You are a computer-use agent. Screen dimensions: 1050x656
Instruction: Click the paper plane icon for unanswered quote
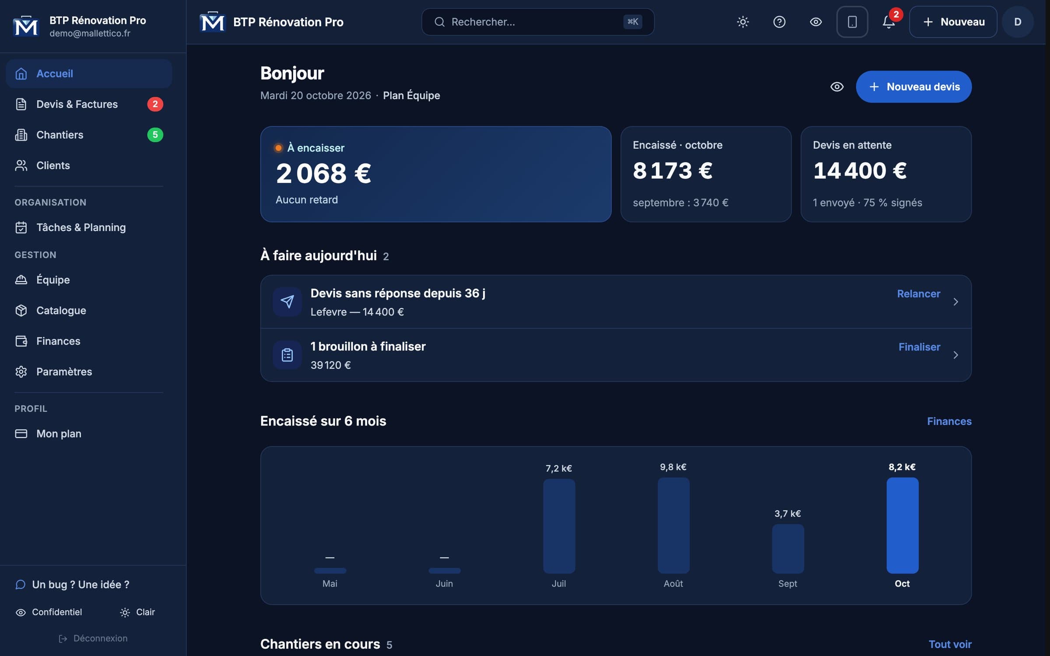coord(287,302)
